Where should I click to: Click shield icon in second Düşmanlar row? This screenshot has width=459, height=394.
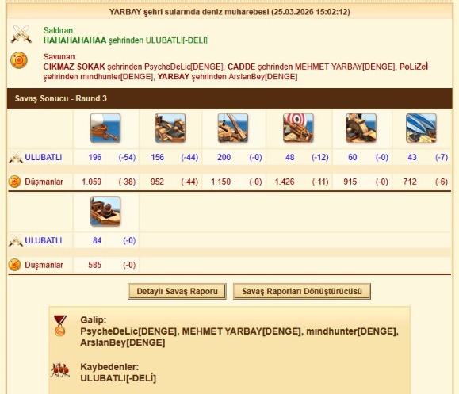pos(14,265)
